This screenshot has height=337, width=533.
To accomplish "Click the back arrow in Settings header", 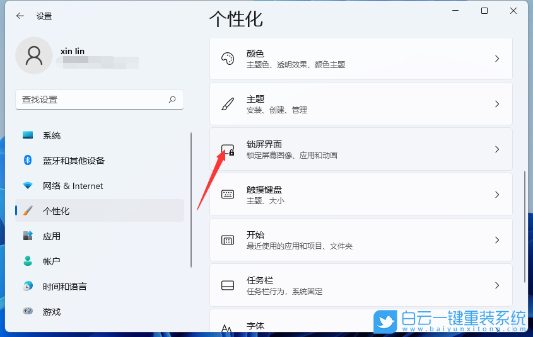I will click(20, 16).
